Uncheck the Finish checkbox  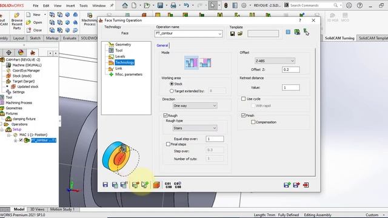tap(244, 116)
